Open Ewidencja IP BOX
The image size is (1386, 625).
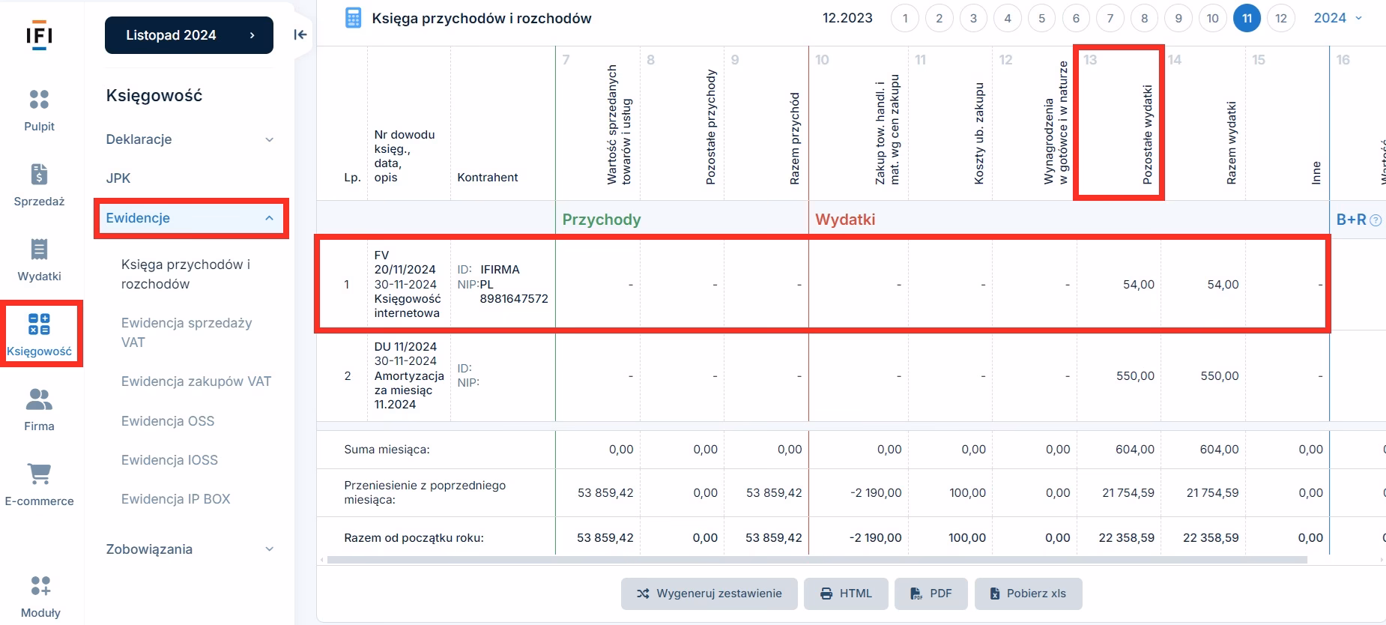point(175,499)
